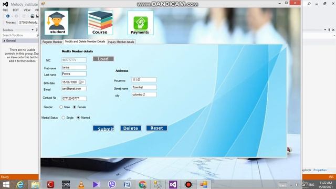Click the Reset button
The height and width of the screenshot is (189, 336).
tap(156, 128)
